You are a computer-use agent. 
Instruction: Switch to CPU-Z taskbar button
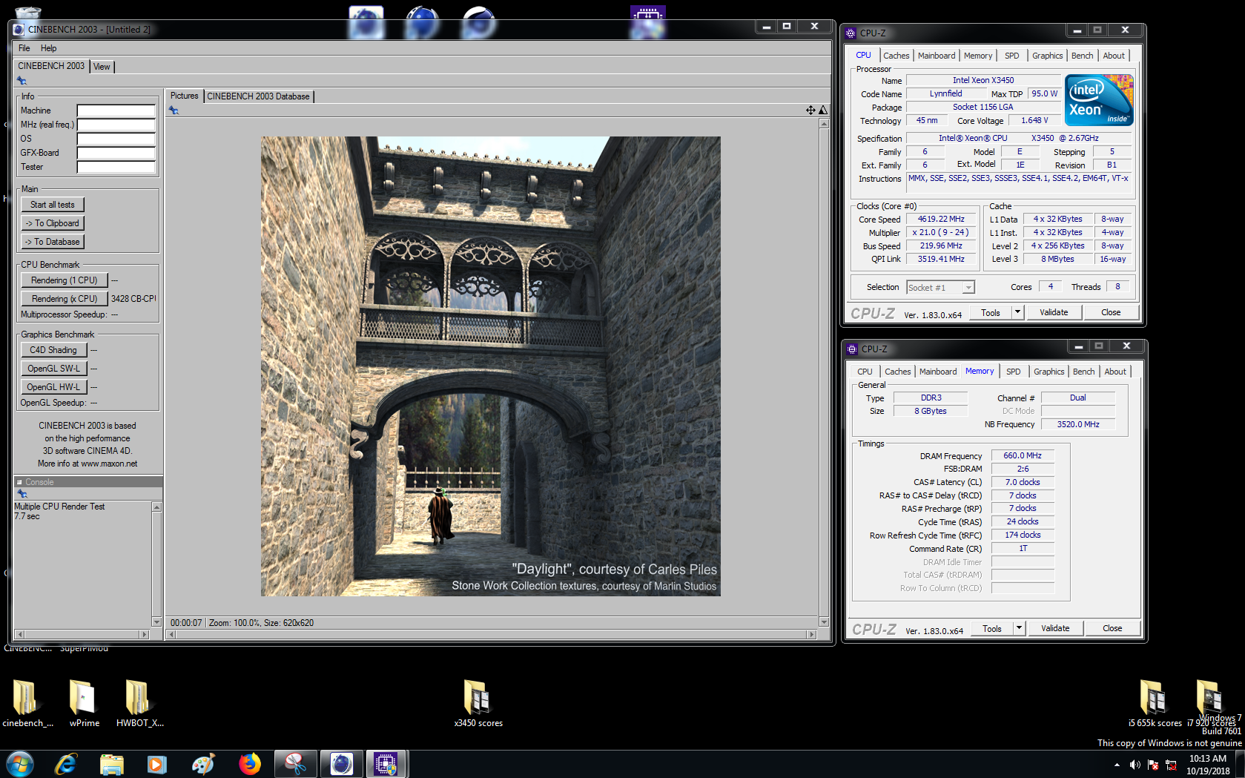point(386,764)
